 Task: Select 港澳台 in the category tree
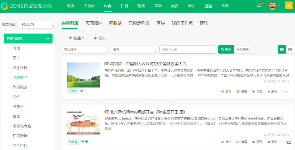tap(18, 107)
